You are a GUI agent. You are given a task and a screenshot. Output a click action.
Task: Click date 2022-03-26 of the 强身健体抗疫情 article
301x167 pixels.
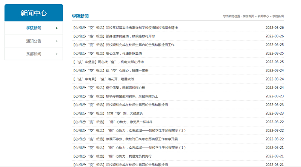coord(275,36)
